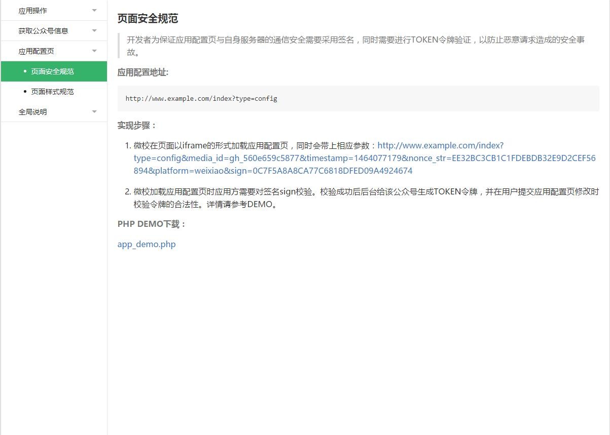Screen dimensions: 610x435
Task: Download app_demo.php
Action: [x=147, y=244]
